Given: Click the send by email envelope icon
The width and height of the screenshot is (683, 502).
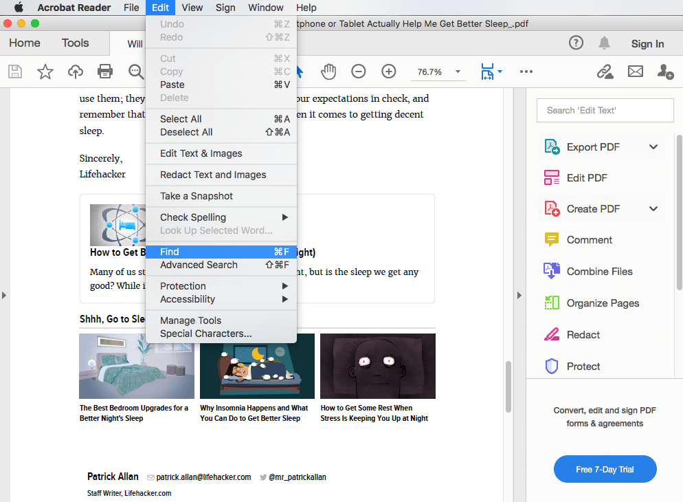Looking at the screenshot, I should coord(635,72).
